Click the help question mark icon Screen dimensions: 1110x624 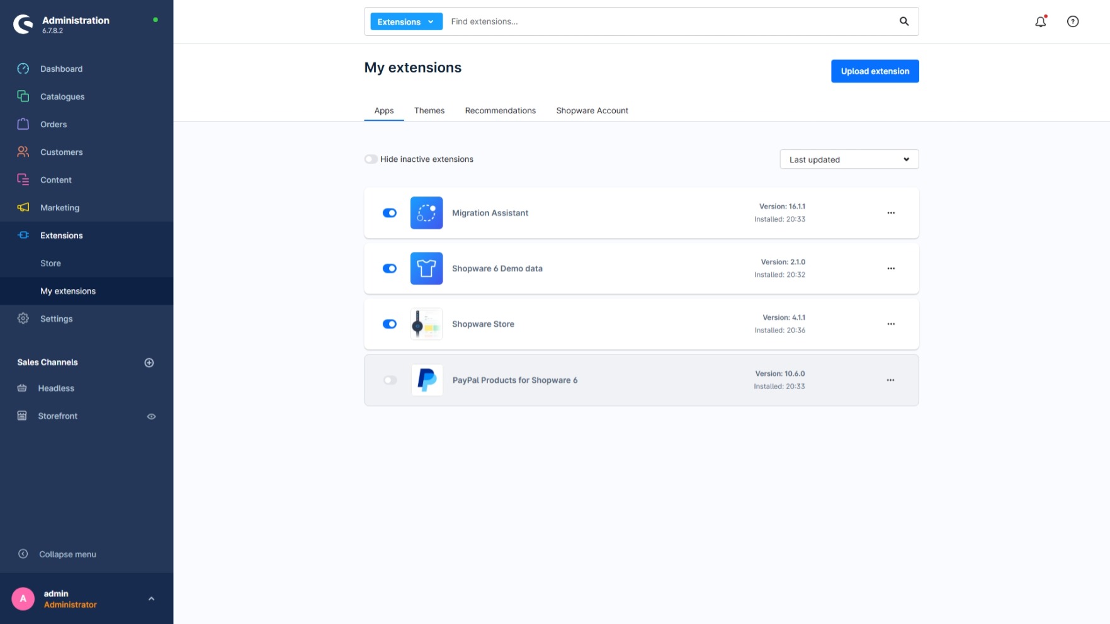click(1072, 21)
